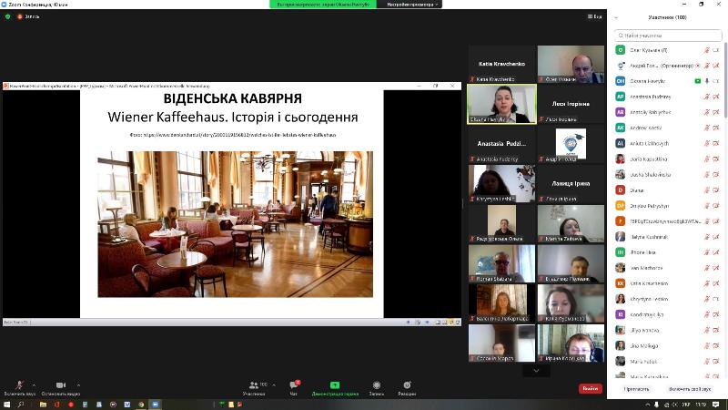
Task: Switch to Zoom icon on taskbar
Action: tap(156, 405)
